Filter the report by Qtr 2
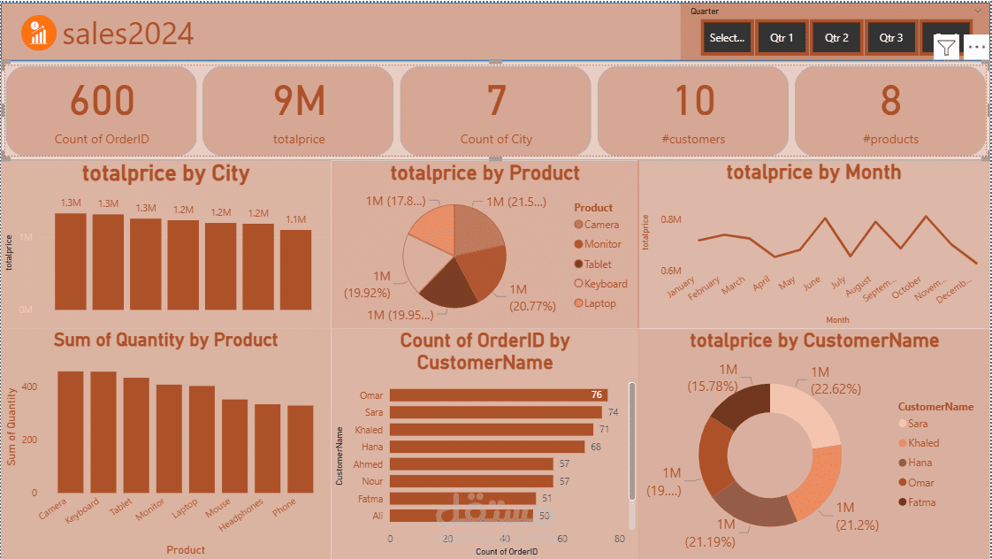Image resolution: width=992 pixels, height=559 pixels. 836,38
